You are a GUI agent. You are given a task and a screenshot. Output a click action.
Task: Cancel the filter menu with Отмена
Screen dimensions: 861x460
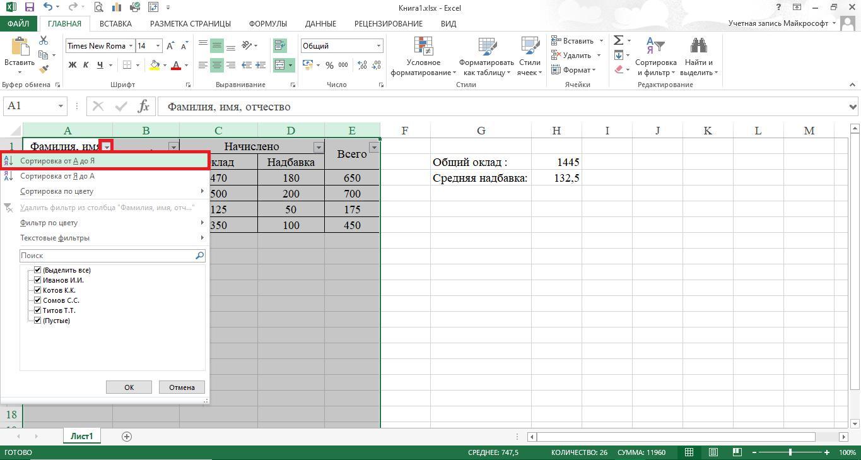point(182,387)
